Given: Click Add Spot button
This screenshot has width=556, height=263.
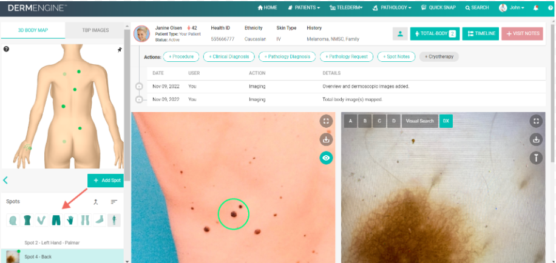Looking at the screenshot, I should click(x=106, y=181).
